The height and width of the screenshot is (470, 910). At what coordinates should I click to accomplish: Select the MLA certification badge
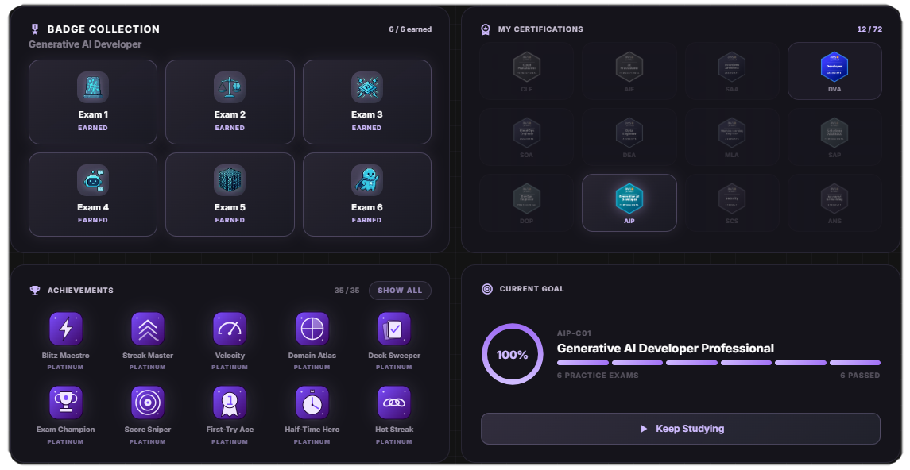point(732,137)
